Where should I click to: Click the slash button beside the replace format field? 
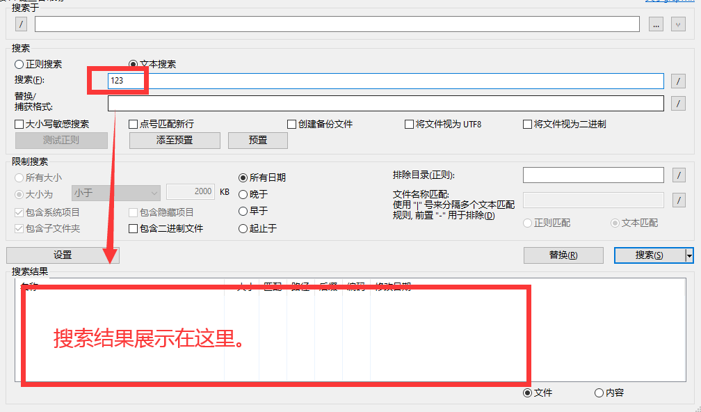coord(679,104)
